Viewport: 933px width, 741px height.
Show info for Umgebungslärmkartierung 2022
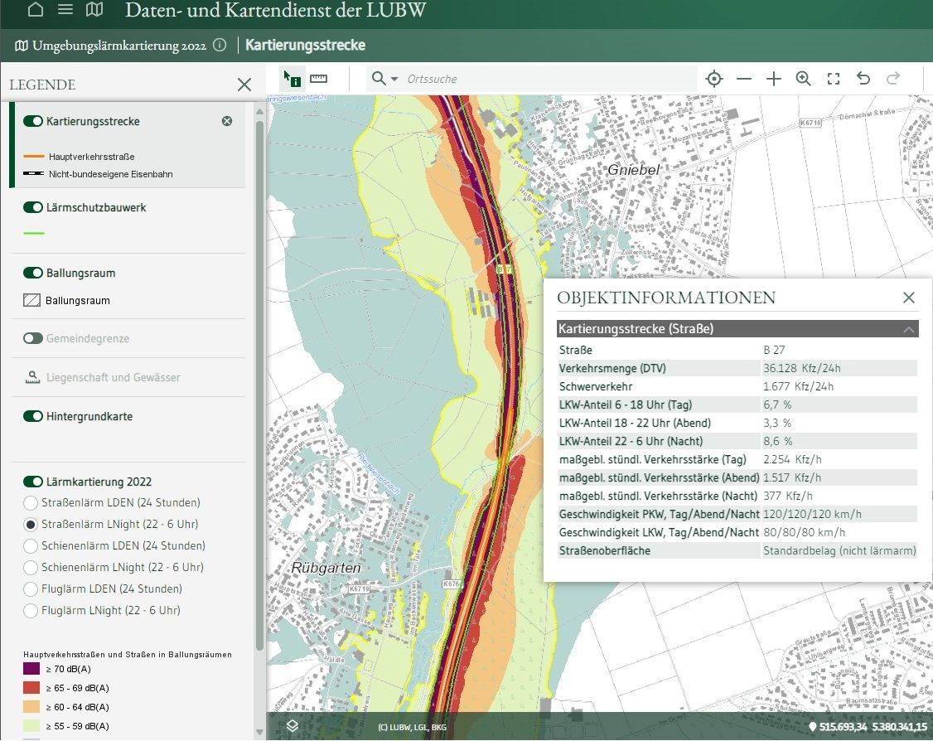pyautogui.click(x=220, y=46)
